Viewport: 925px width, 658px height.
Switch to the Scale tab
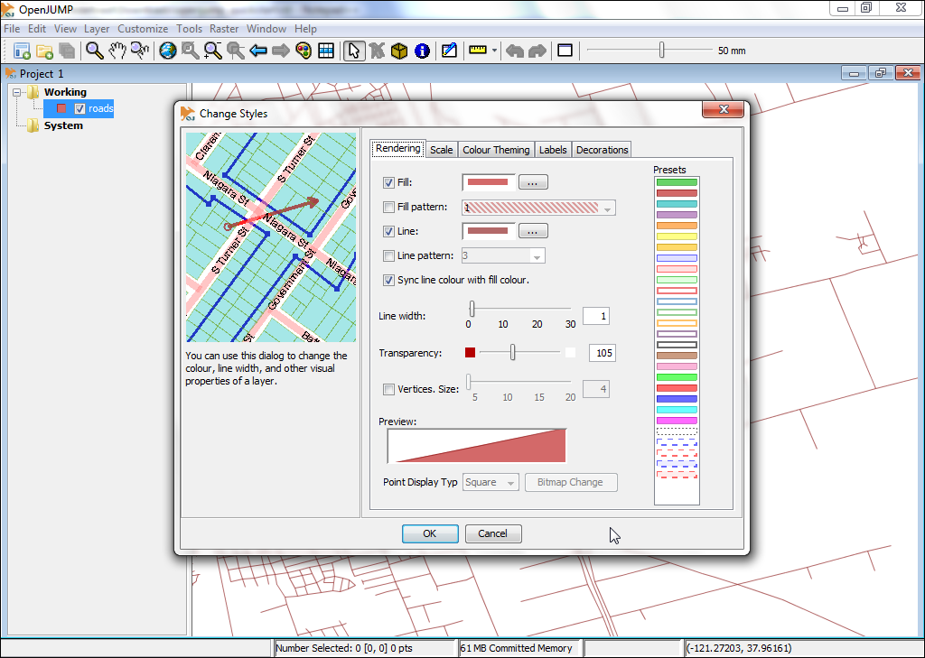(441, 150)
